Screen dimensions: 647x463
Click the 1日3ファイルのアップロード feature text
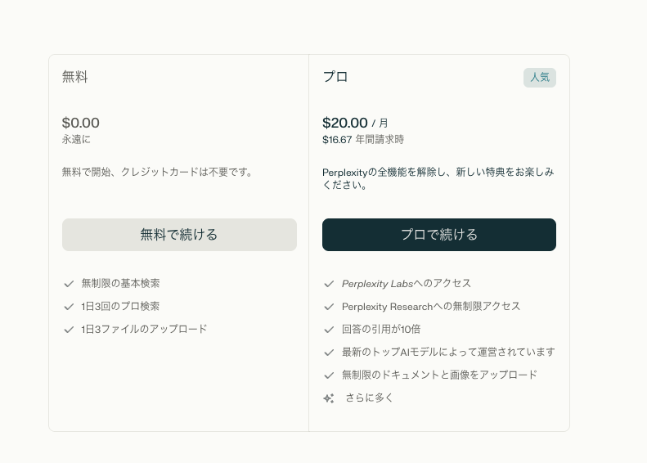144,330
